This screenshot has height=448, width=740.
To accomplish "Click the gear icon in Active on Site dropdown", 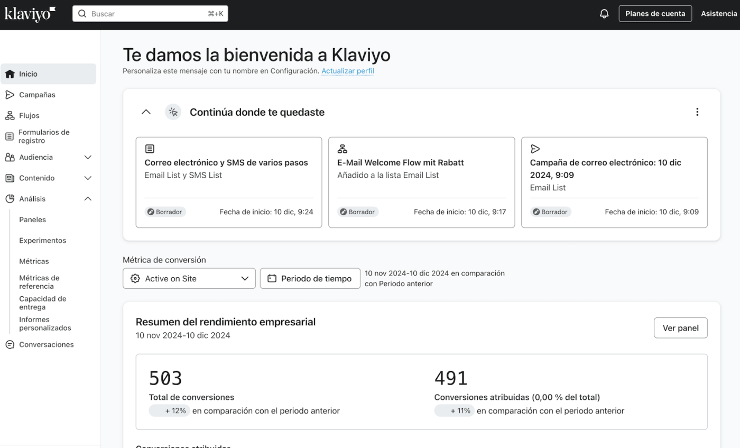I will click(x=135, y=279).
